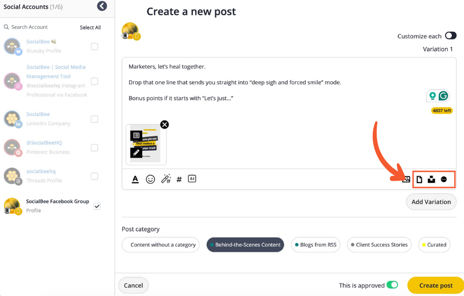Toggle the Customize each switch
Image resolution: width=464 pixels, height=296 pixels.
pos(450,36)
